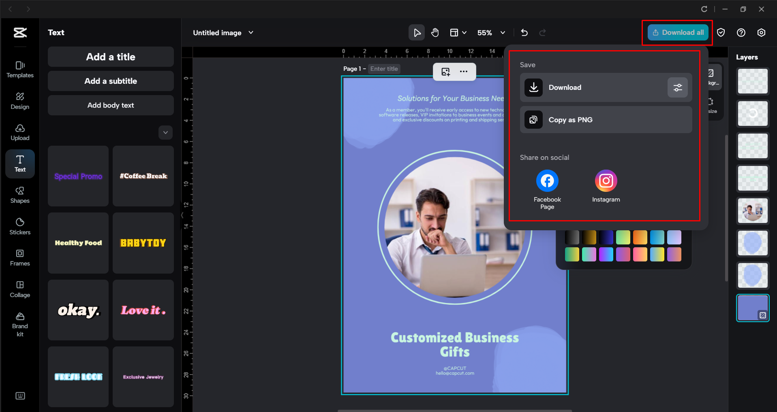The height and width of the screenshot is (412, 777).
Task: Open the Brand kit panel
Action: coord(19,323)
